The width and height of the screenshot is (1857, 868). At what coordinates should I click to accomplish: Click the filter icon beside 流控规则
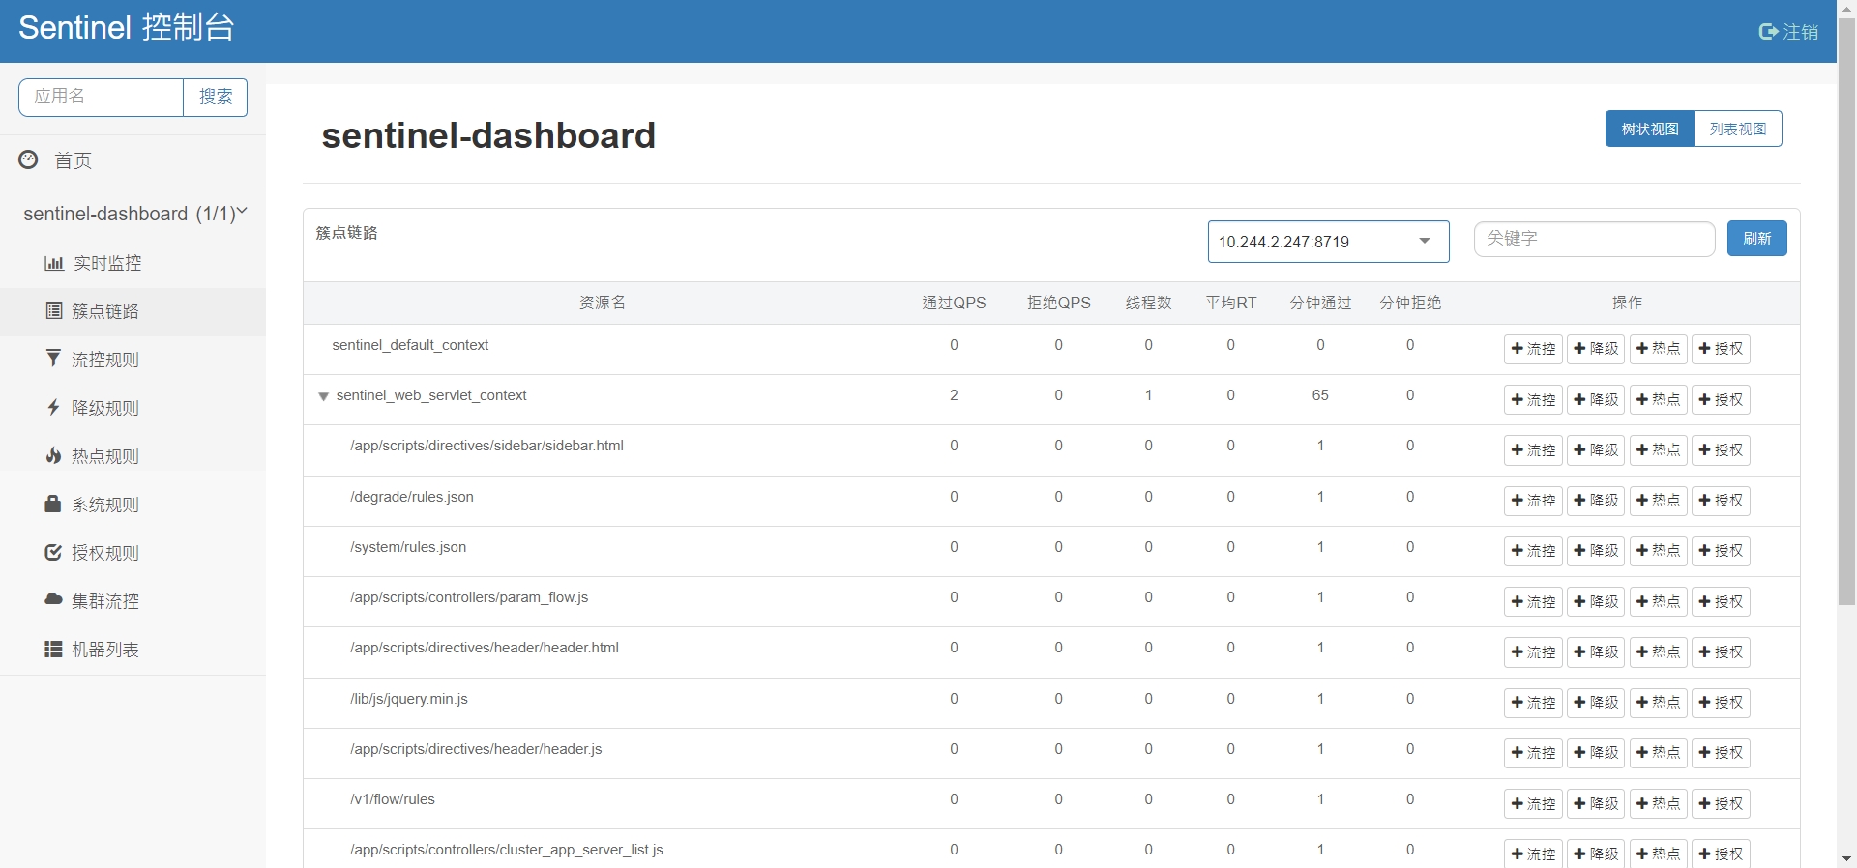[54, 359]
